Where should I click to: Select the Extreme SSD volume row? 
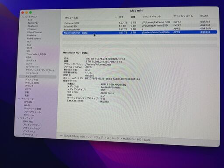tap(140, 23)
